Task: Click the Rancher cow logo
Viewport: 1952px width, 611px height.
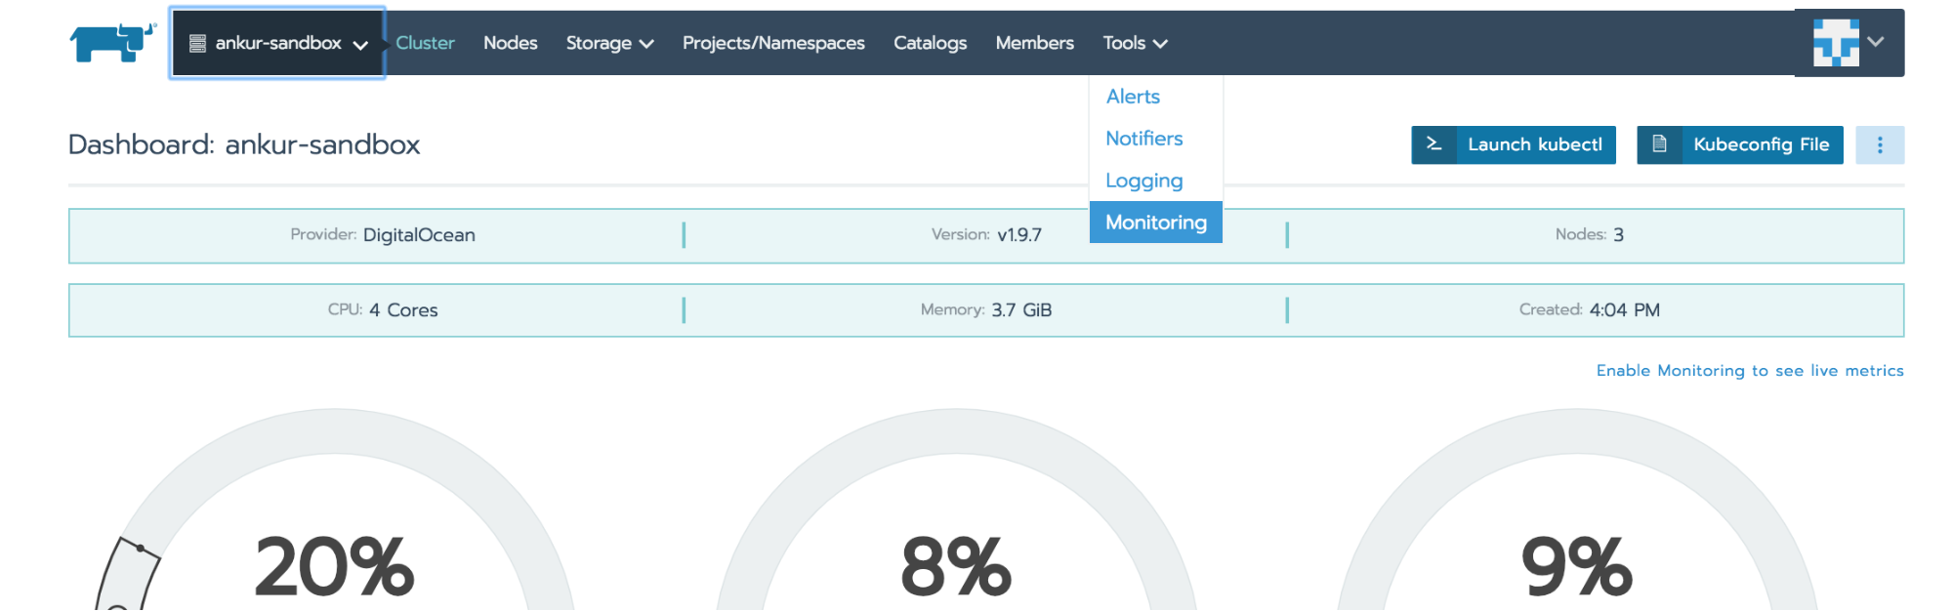Action: (113, 43)
